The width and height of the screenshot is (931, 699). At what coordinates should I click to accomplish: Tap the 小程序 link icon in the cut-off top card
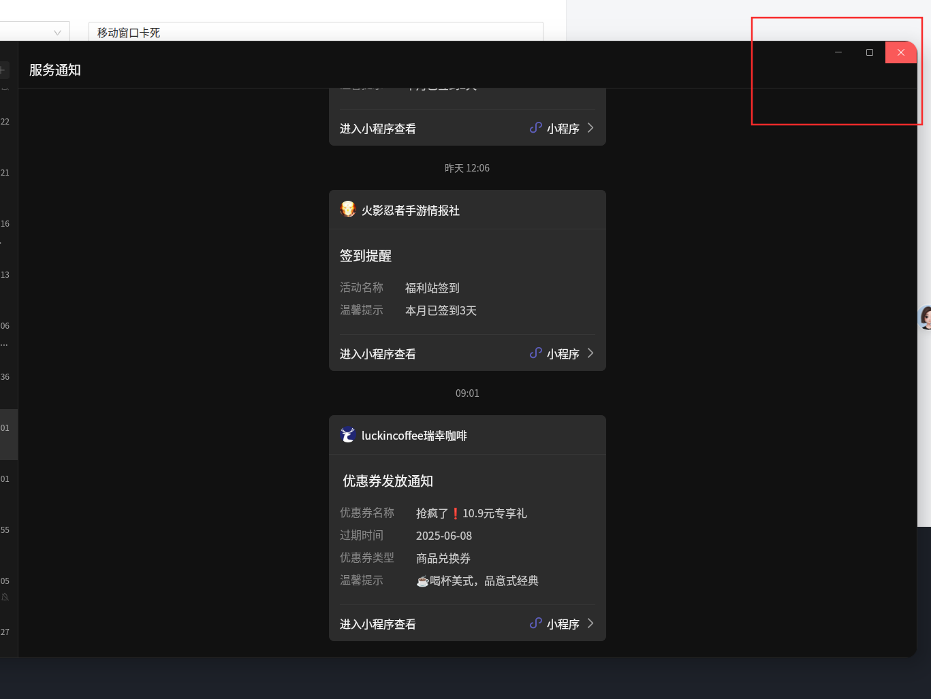(536, 128)
